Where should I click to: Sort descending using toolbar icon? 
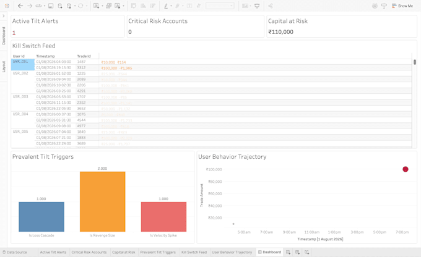coord(152,6)
